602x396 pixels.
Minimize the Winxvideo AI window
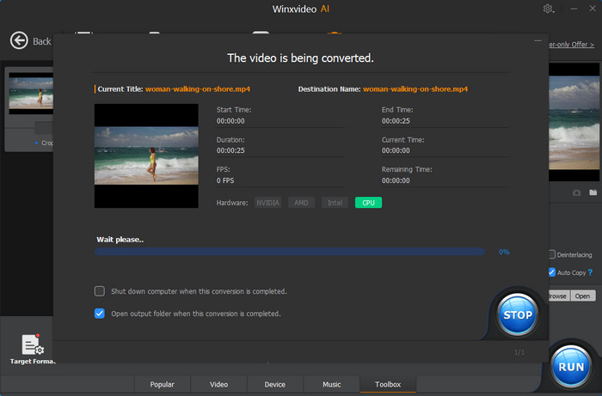pos(574,9)
